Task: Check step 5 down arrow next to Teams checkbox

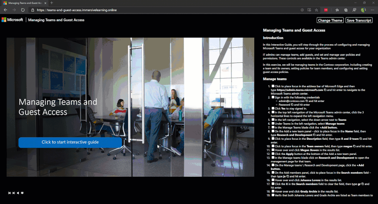Action: pyautogui.click(x=273, y=119)
